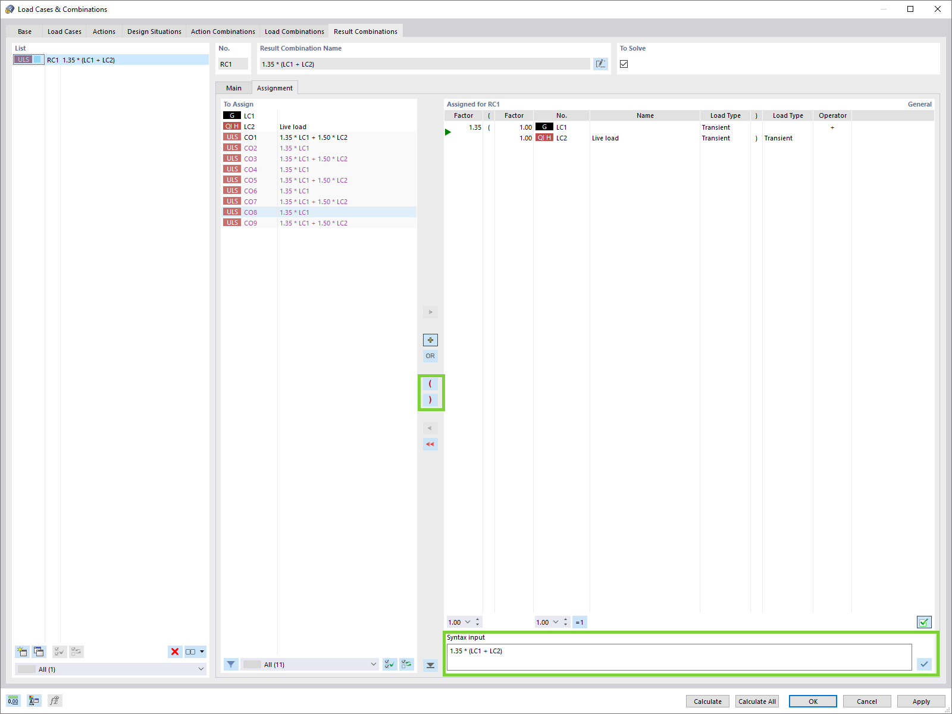Select LC2 Live load in To Assign

319,127
